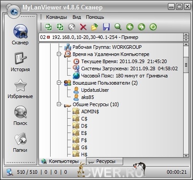
Task: Click the green gear settings toolbar icon
Action: (x=153, y=27)
